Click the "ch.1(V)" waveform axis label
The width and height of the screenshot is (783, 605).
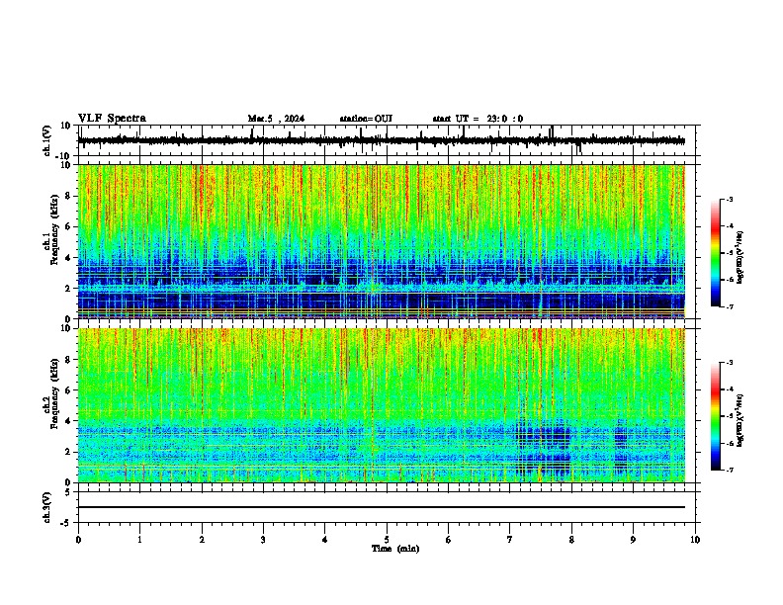click(46, 140)
